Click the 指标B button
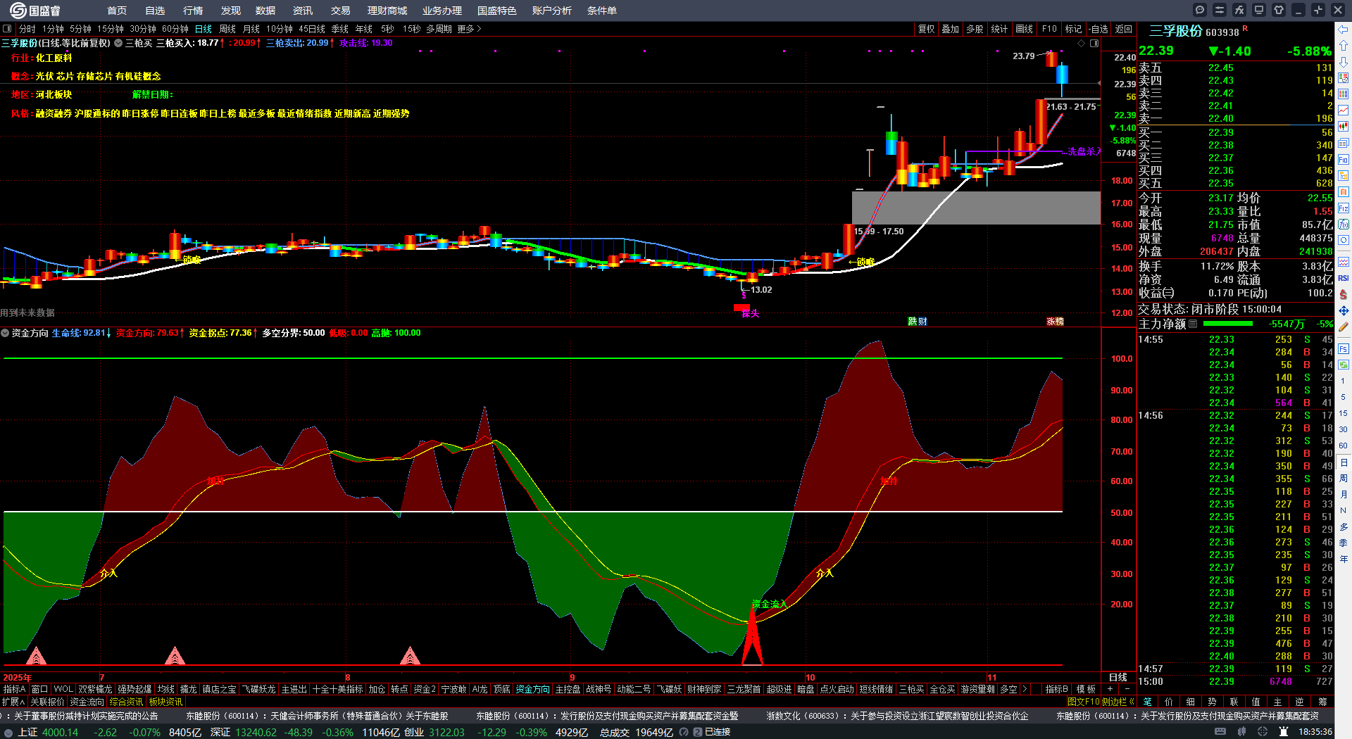 pos(1057,689)
